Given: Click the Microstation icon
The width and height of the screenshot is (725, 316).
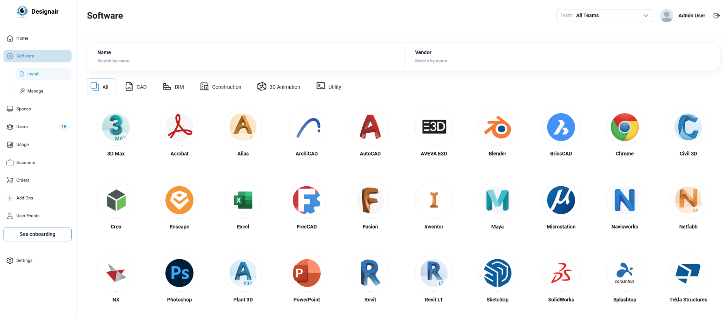Looking at the screenshot, I should point(561,200).
